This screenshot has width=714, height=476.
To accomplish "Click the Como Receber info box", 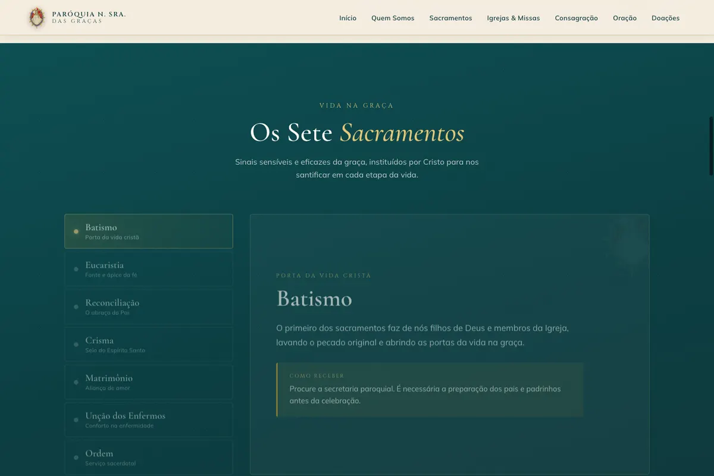I will (430, 390).
